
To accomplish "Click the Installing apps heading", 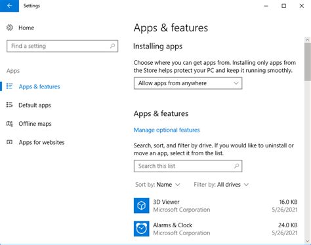I will 157,47.
